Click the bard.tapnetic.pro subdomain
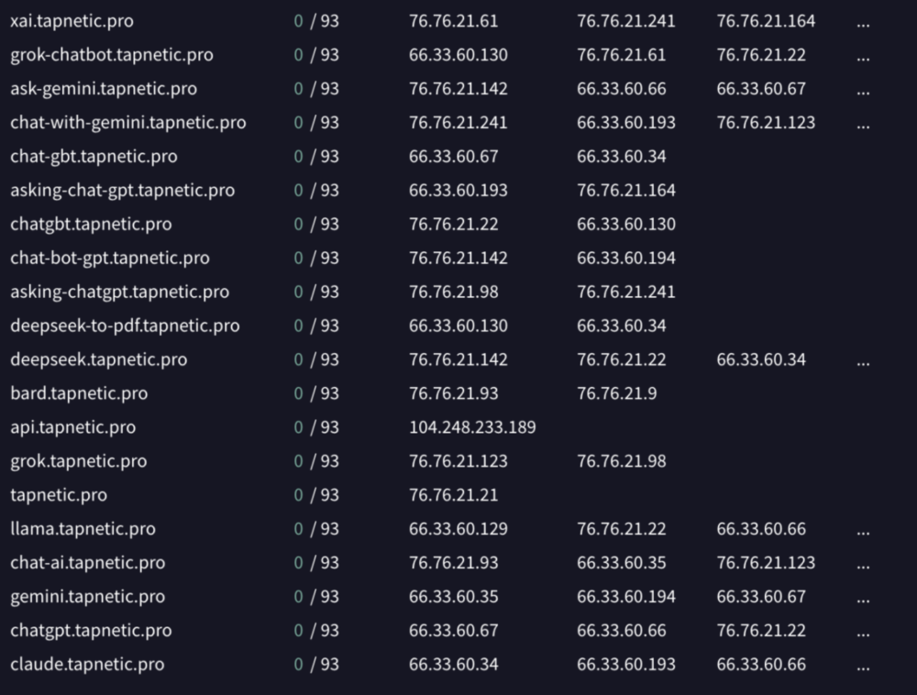The width and height of the screenshot is (917, 695). coord(79,394)
